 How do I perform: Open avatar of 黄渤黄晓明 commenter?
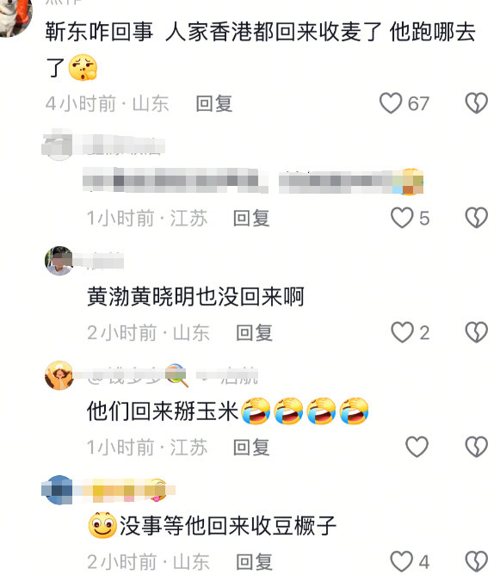pyautogui.click(x=59, y=261)
